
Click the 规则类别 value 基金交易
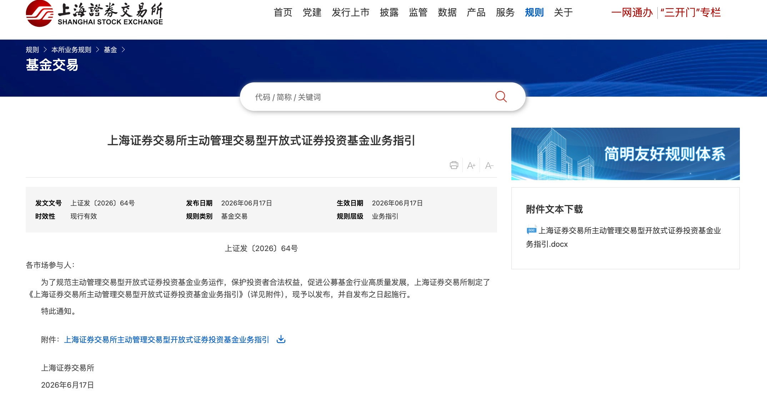click(x=234, y=216)
